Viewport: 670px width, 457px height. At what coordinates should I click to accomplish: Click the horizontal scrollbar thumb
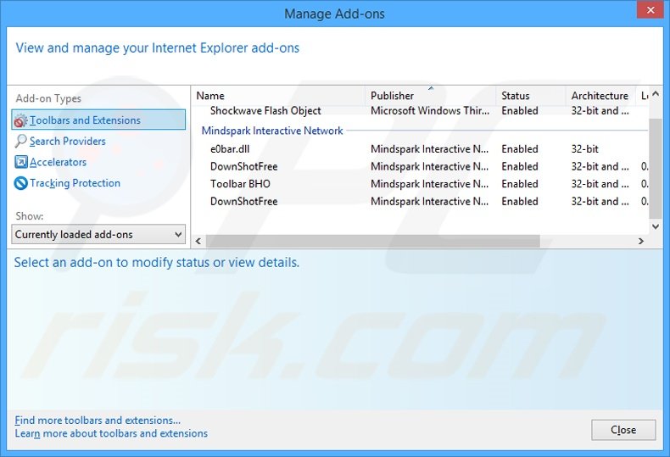click(x=372, y=242)
